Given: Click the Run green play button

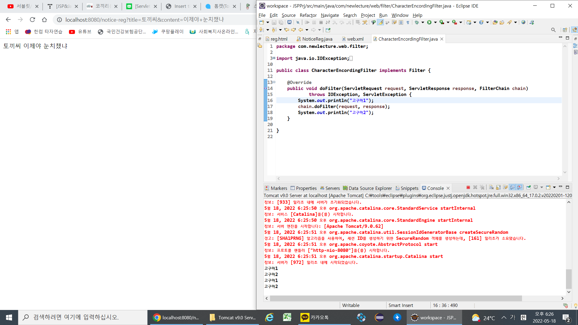Looking at the screenshot, I should 429,22.
